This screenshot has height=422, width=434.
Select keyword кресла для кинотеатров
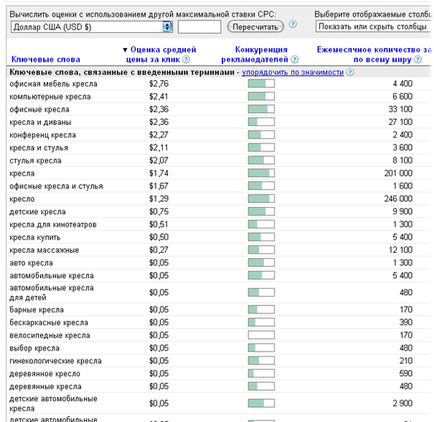(53, 224)
